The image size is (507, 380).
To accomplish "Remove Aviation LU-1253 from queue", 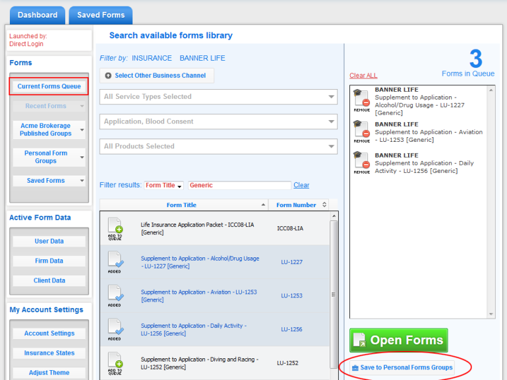I will tap(362, 131).
